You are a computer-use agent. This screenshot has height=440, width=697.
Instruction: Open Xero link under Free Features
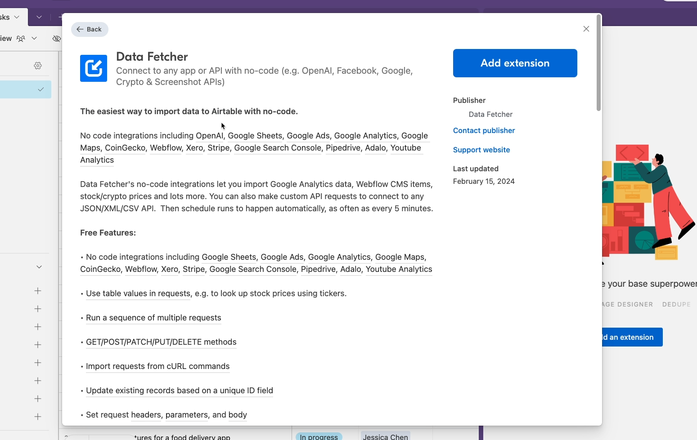tap(170, 269)
